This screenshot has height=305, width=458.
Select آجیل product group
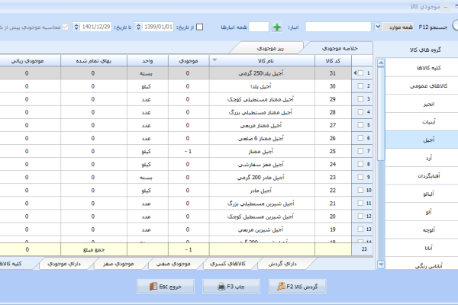click(x=421, y=140)
